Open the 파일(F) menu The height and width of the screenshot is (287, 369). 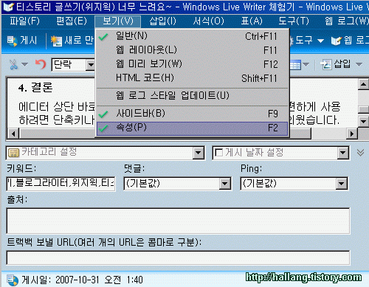click(x=24, y=21)
